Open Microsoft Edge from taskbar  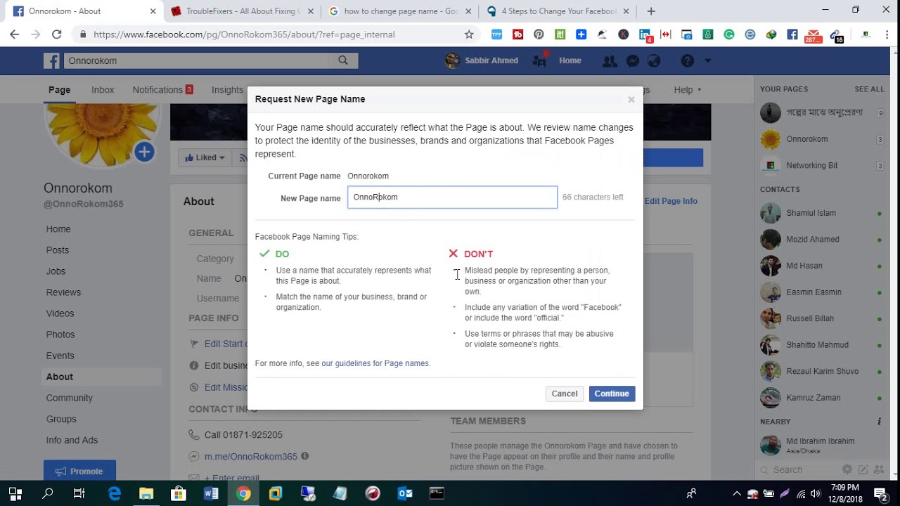[114, 493]
